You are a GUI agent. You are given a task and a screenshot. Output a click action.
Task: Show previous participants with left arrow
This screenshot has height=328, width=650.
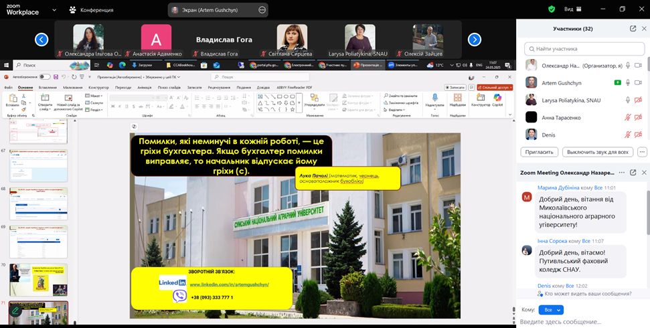tap(42, 39)
